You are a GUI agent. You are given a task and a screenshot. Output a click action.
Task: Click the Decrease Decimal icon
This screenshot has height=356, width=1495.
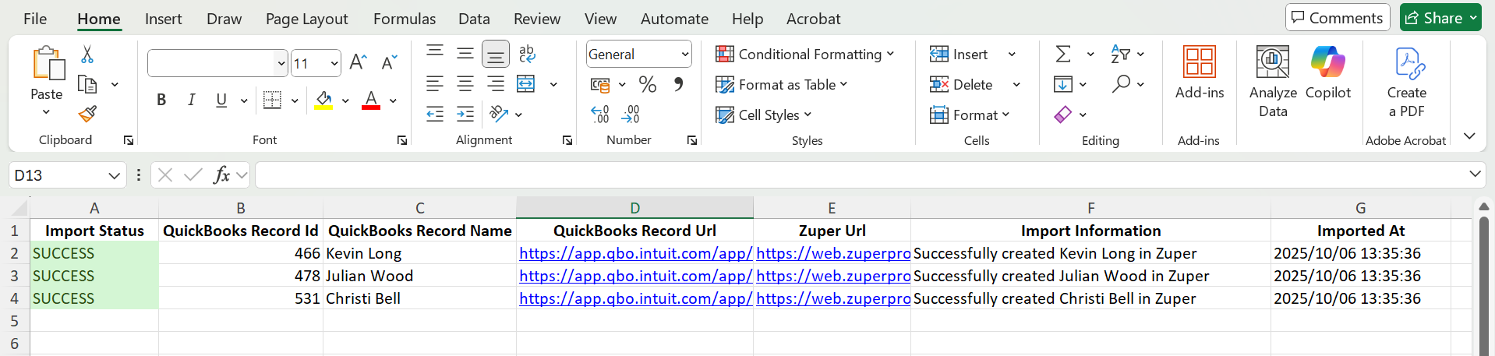pos(631,115)
